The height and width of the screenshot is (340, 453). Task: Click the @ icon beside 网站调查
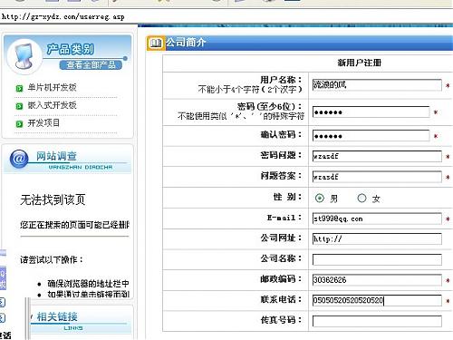coord(19,159)
